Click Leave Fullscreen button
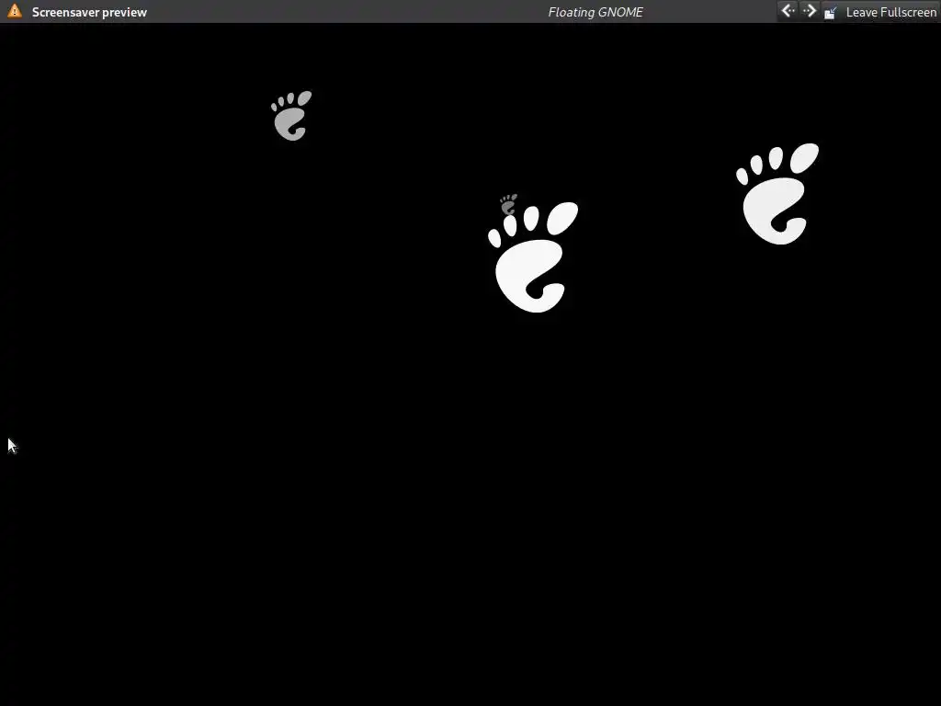Viewport: 941px width, 706px height. (x=879, y=12)
